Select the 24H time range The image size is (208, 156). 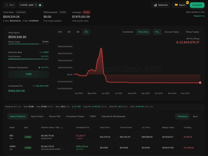(60, 32)
